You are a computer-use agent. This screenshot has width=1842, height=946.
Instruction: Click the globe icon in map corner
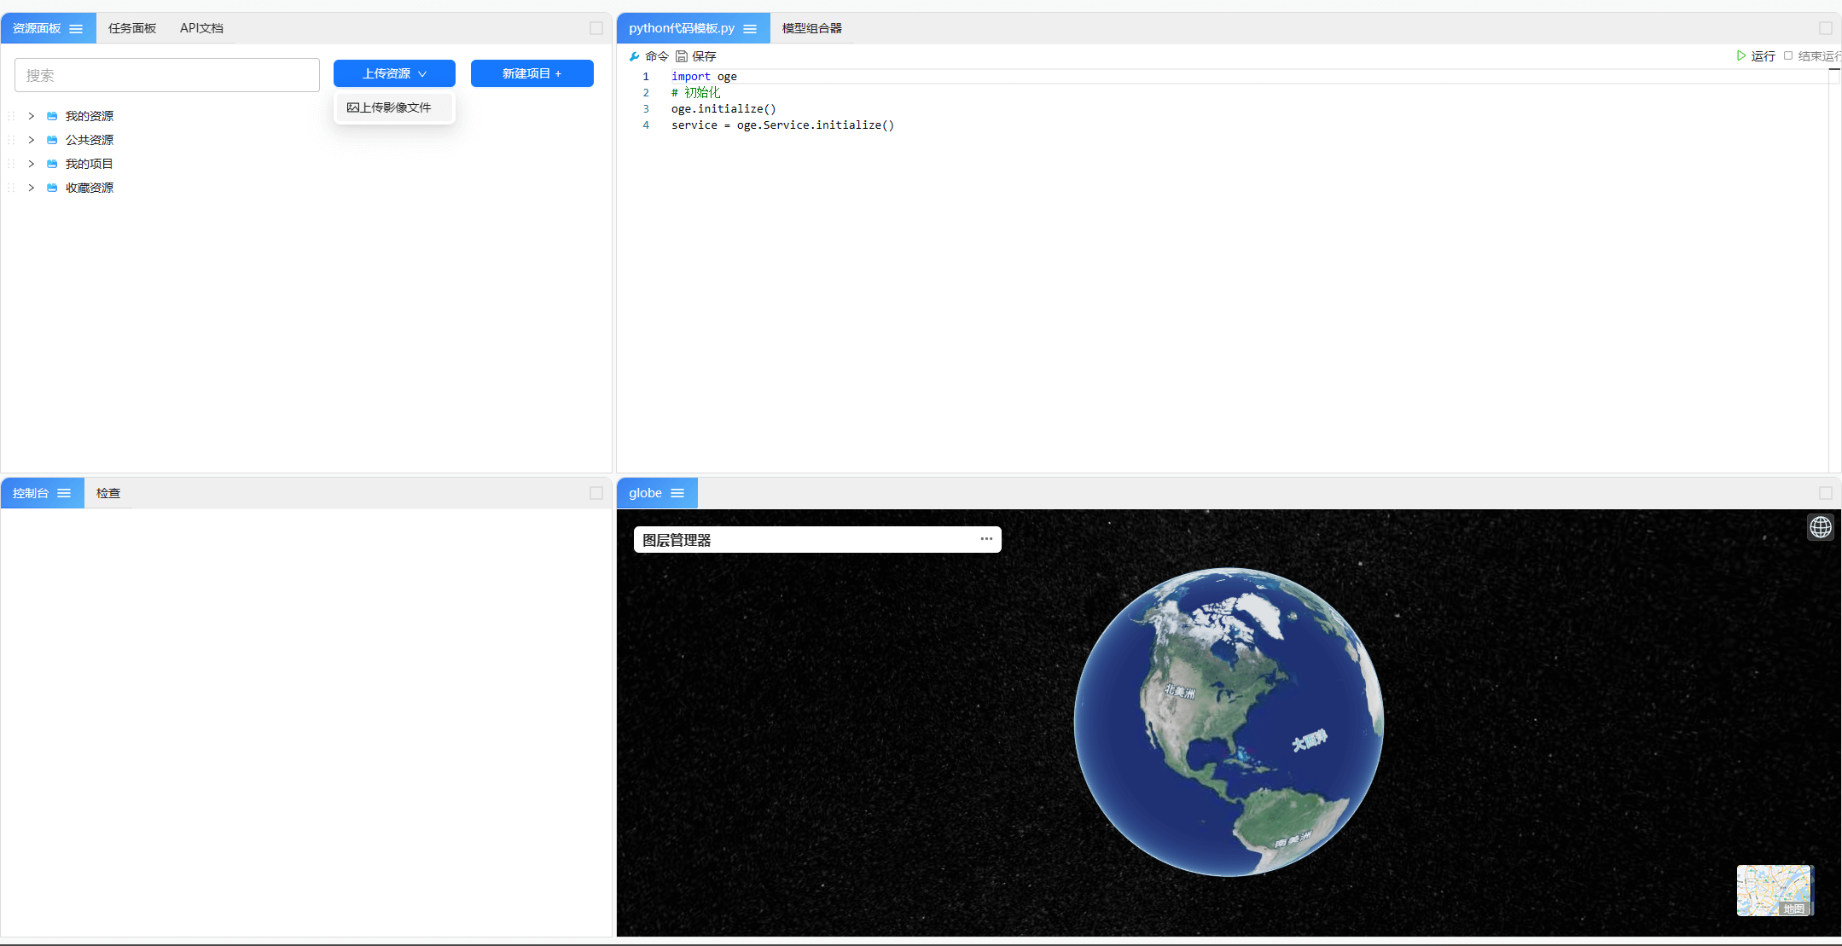[x=1820, y=527]
